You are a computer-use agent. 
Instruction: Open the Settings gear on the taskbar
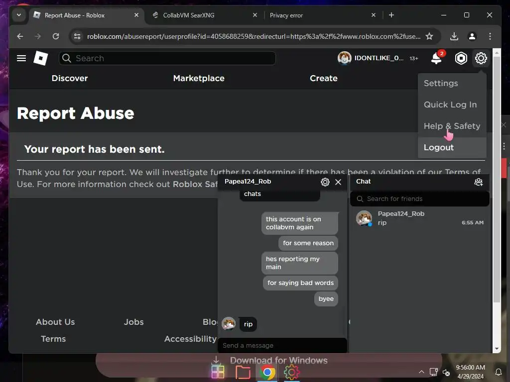(x=291, y=372)
